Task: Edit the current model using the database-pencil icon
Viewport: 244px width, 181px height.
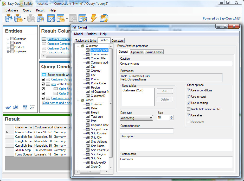Action: point(40,18)
